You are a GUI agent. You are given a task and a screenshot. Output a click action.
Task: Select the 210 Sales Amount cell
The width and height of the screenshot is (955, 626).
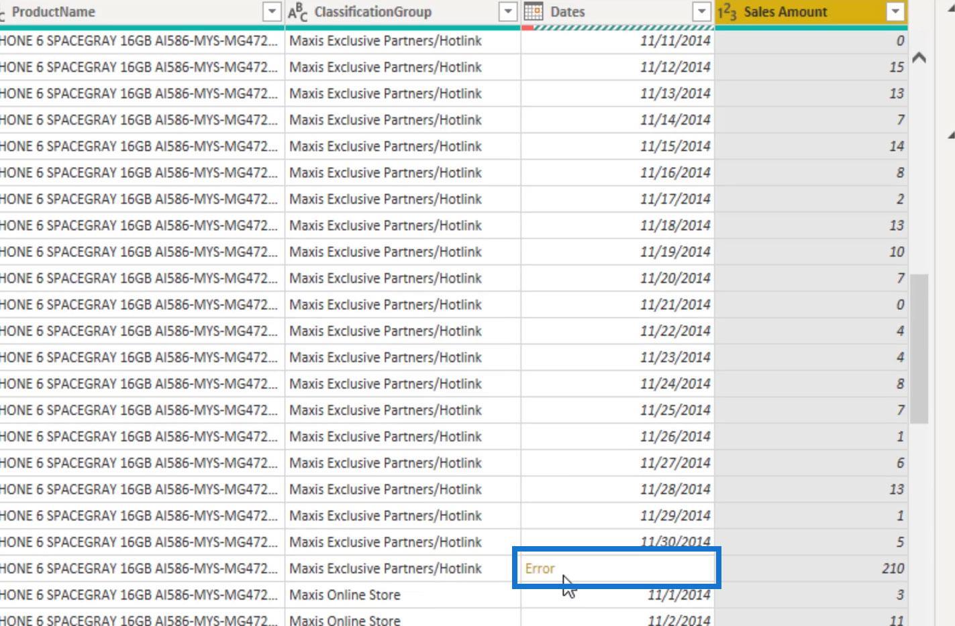(x=811, y=568)
